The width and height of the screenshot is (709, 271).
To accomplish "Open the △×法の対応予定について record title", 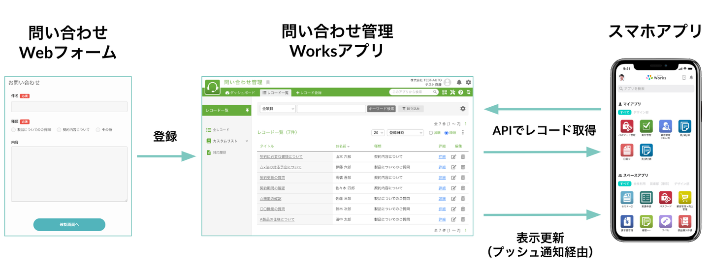I will click(281, 167).
